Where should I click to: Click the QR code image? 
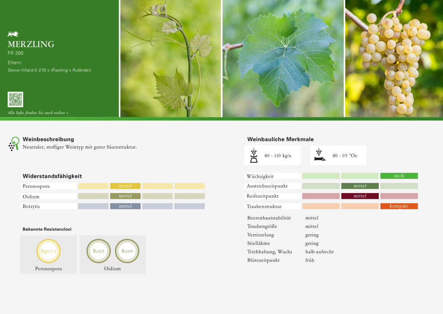coord(15,99)
